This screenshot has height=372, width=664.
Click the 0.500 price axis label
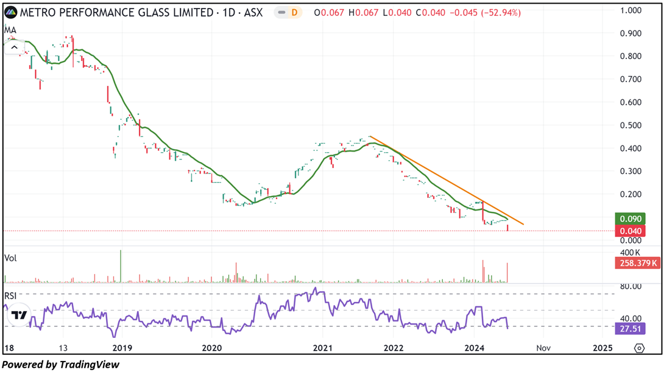coord(630,125)
